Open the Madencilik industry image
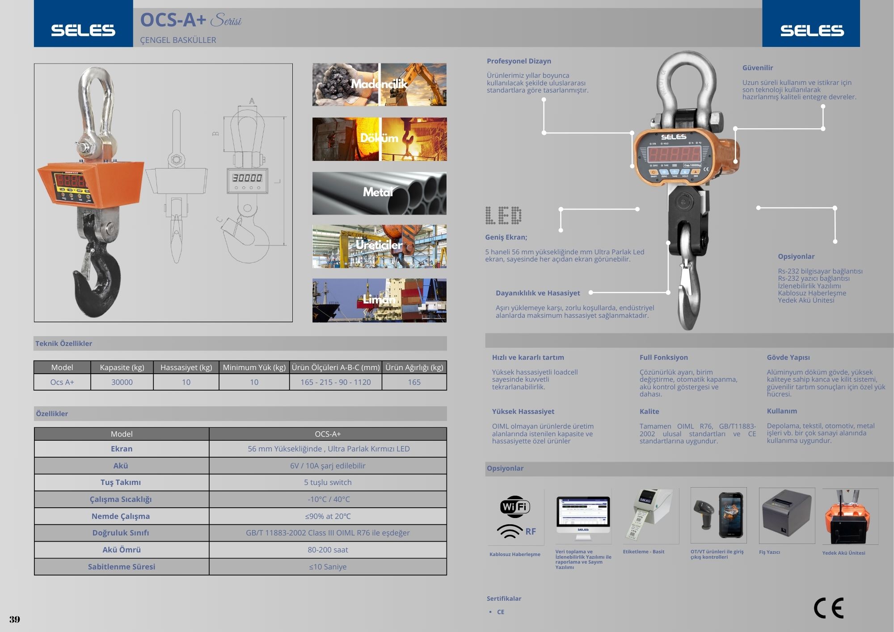 (379, 84)
